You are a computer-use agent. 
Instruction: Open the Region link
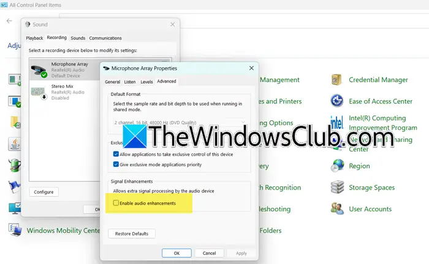click(x=359, y=166)
